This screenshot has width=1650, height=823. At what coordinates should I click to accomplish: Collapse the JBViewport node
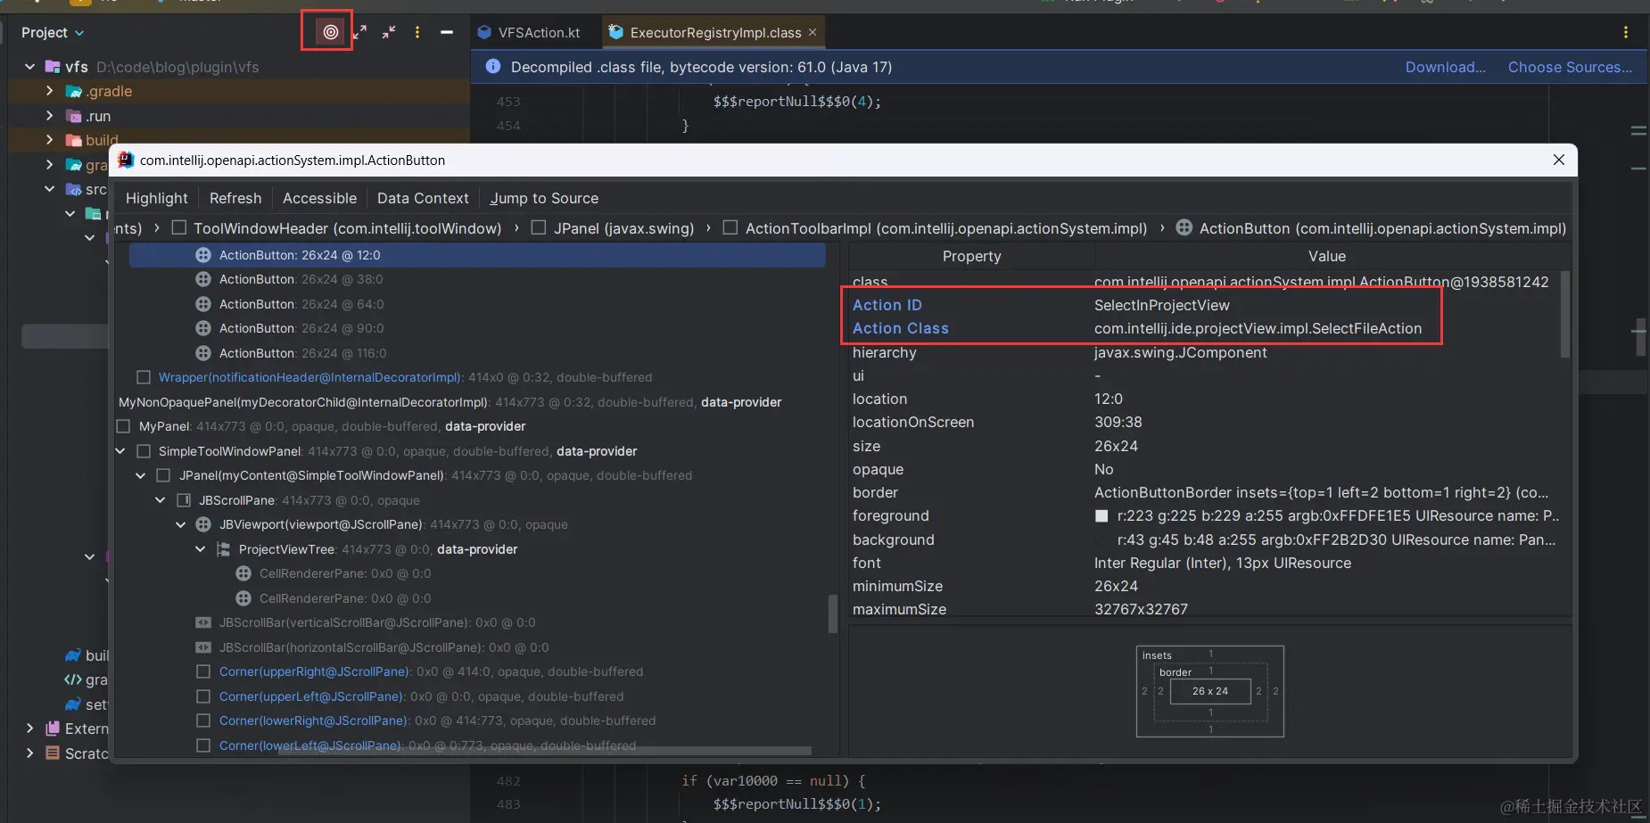click(180, 524)
